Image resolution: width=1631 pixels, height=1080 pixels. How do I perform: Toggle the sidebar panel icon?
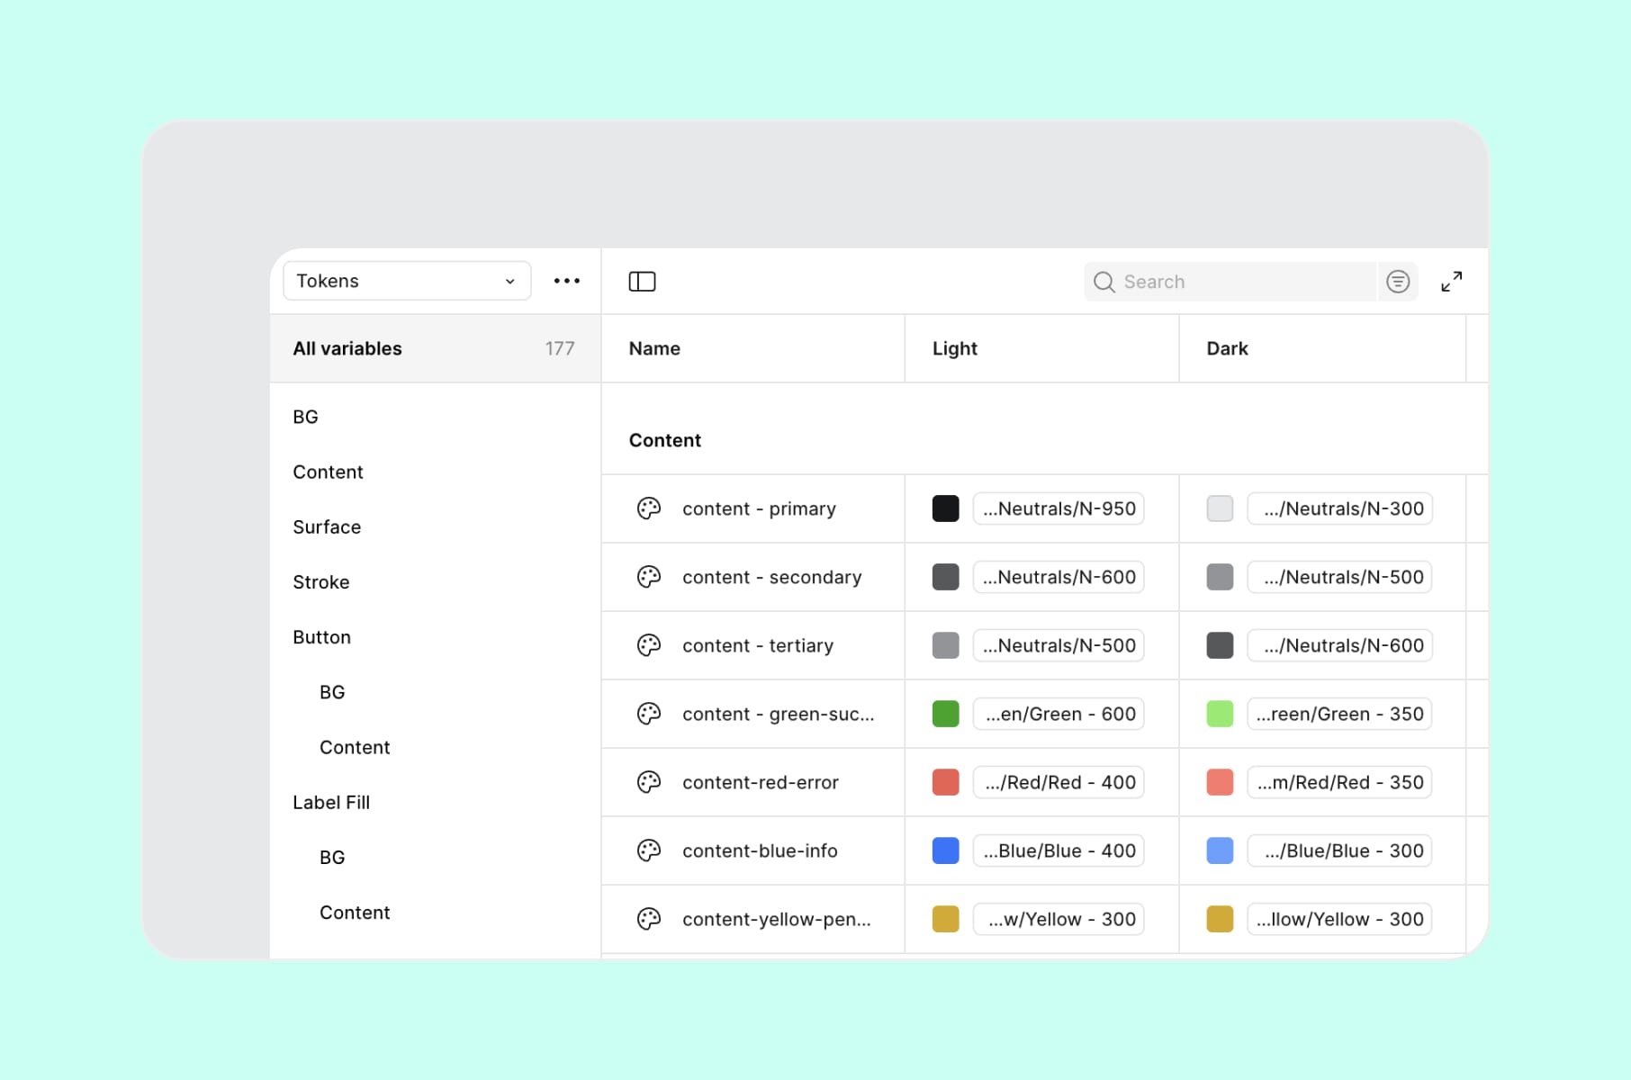pyautogui.click(x=642, y=282)
